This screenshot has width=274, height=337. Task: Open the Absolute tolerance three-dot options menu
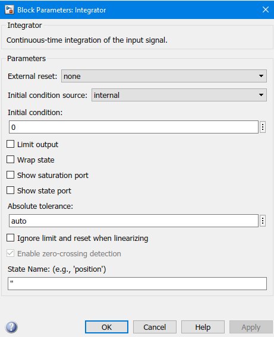263,221
